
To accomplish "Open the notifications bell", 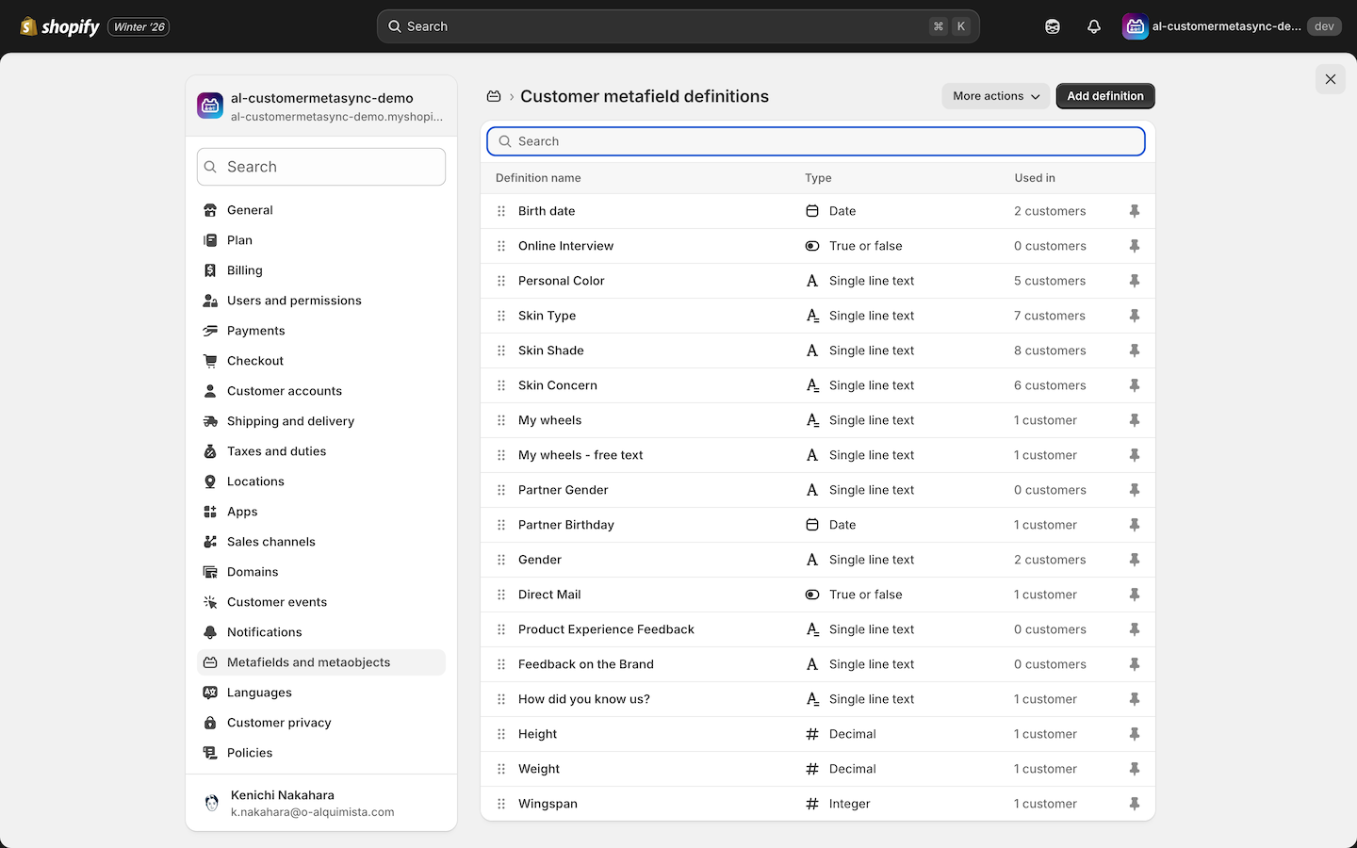I will pos(1093,25).
